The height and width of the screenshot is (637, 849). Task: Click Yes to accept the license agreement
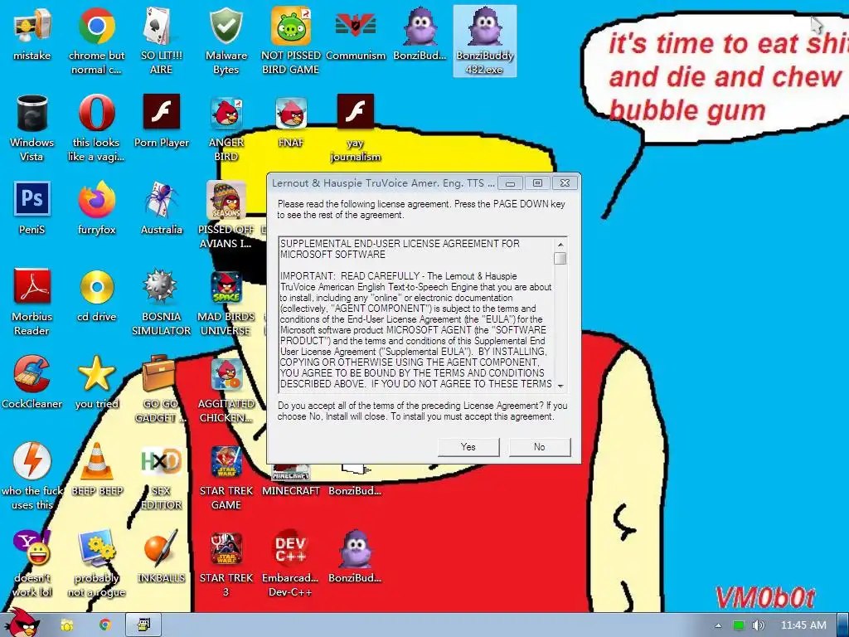point(468,447)
